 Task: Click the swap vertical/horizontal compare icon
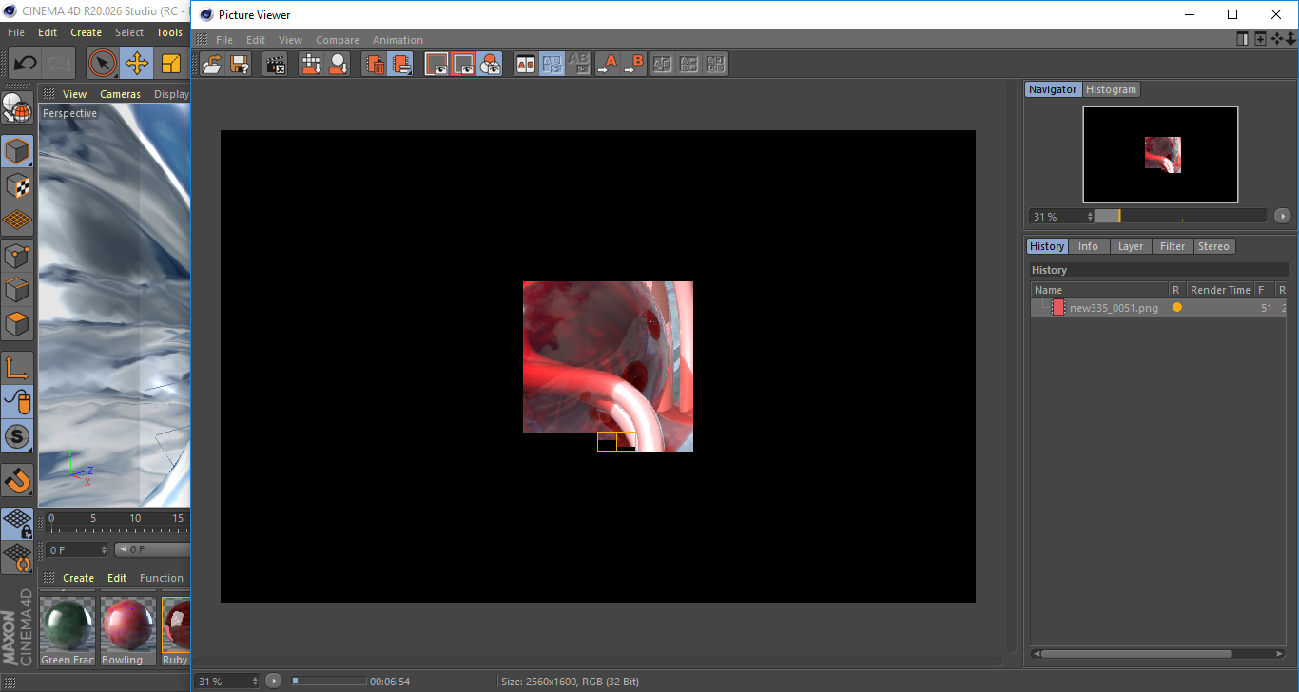(x=689, y=64)
